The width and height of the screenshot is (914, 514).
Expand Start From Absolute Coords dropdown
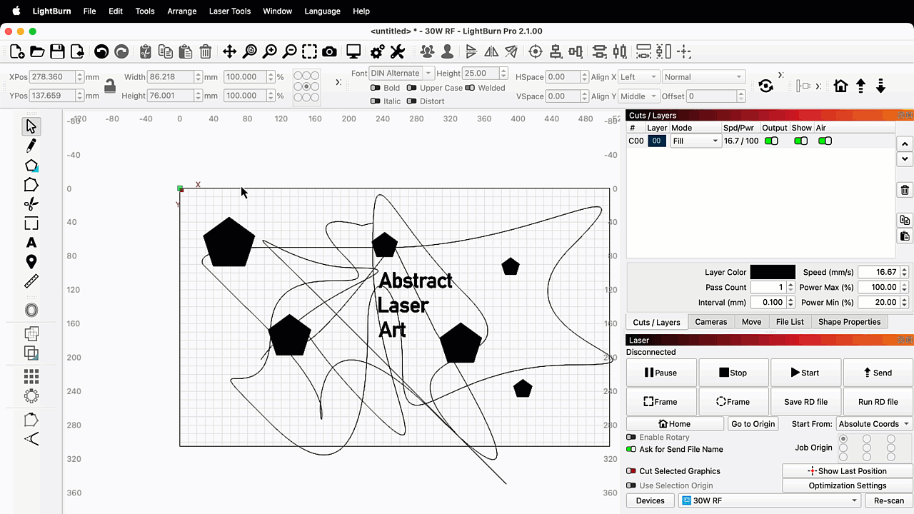click(874, 424)
